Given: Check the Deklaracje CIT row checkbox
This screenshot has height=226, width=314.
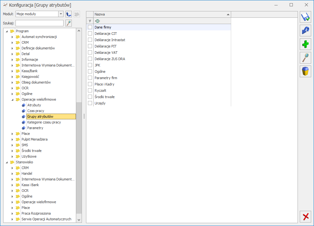Looking at the screenshot, I should [90, 34].
